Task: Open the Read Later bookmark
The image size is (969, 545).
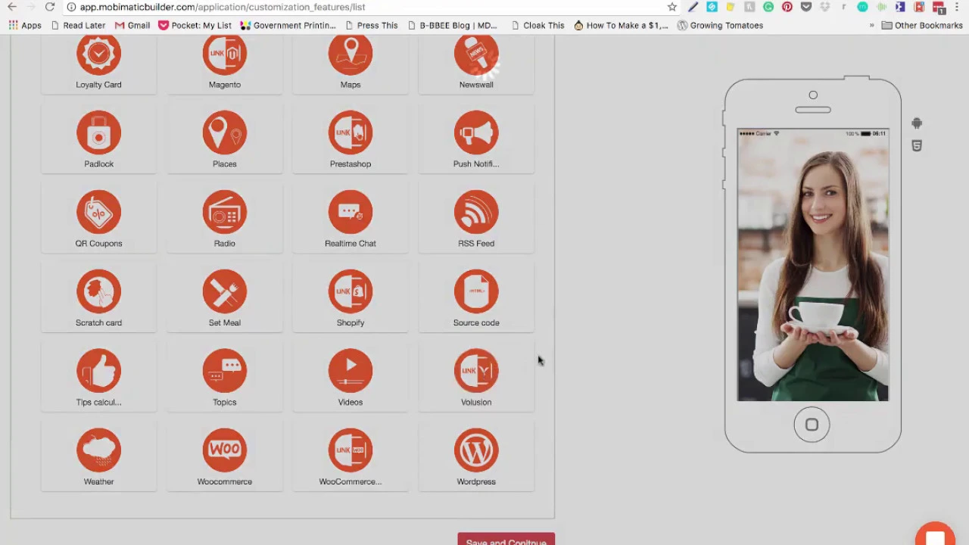Action: click(x=77, y=25)
